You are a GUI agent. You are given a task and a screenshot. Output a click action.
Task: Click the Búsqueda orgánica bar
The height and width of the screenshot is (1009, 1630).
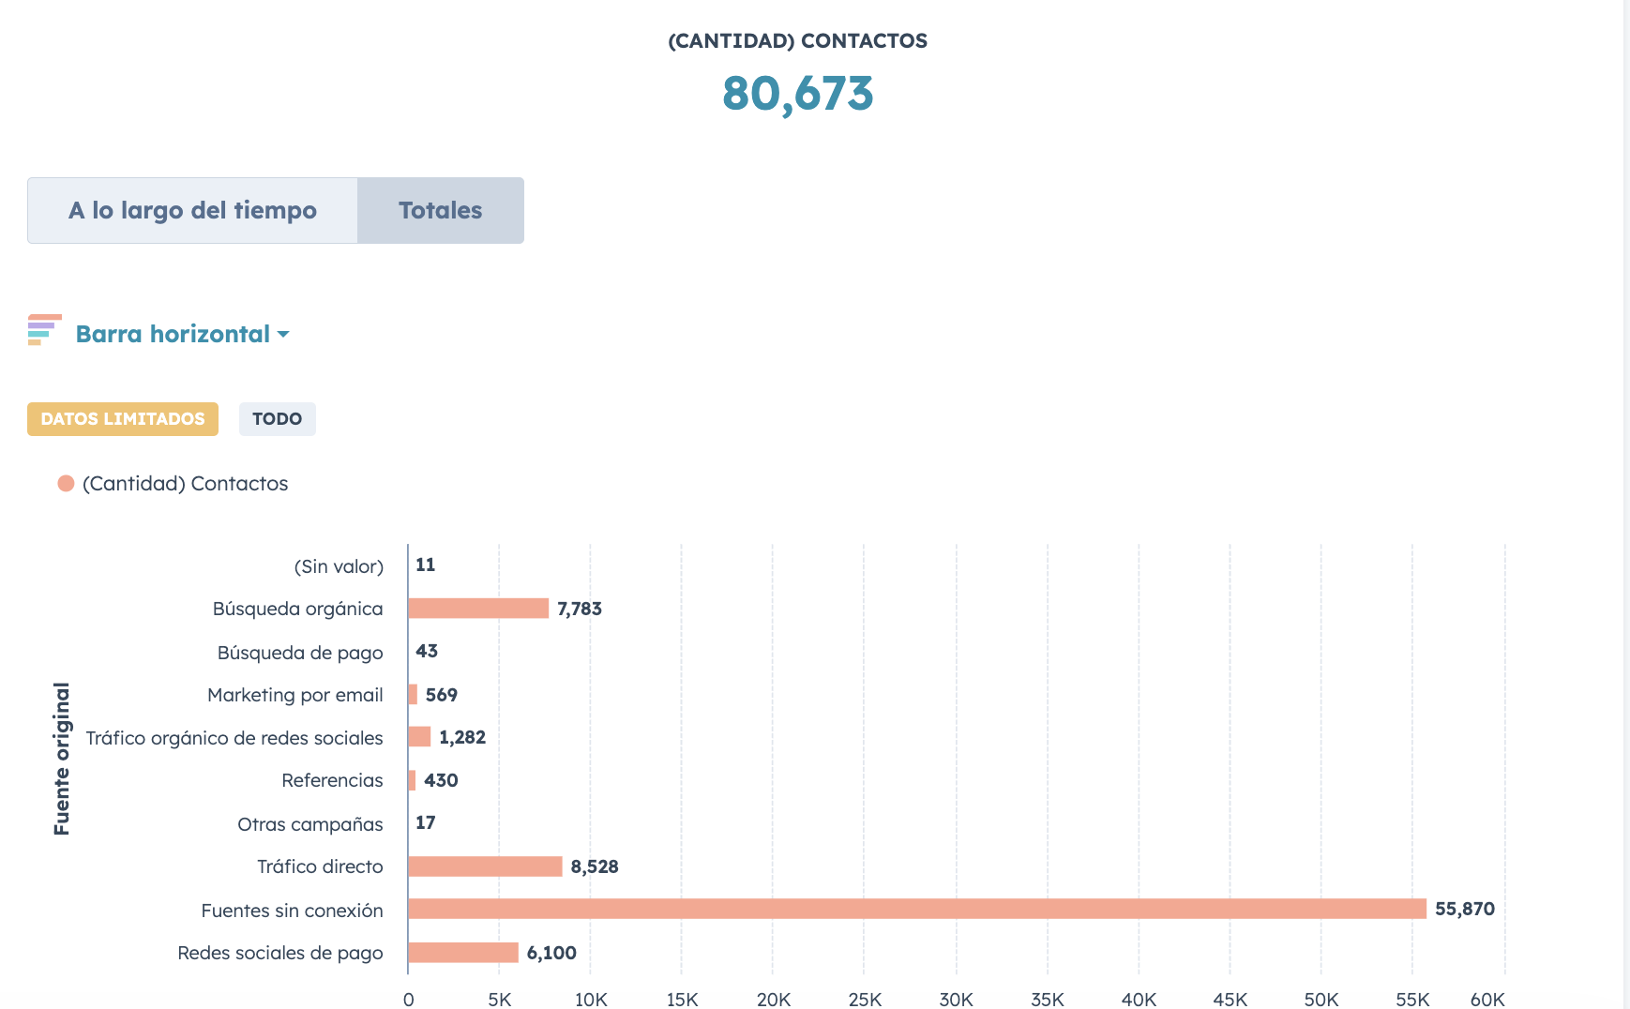pyautogui.click(x=478, y=609)
